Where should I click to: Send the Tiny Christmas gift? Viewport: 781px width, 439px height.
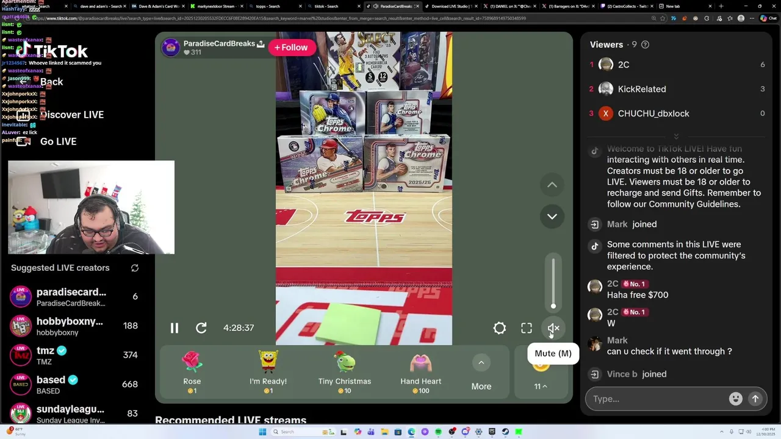[x=345, y=372]
